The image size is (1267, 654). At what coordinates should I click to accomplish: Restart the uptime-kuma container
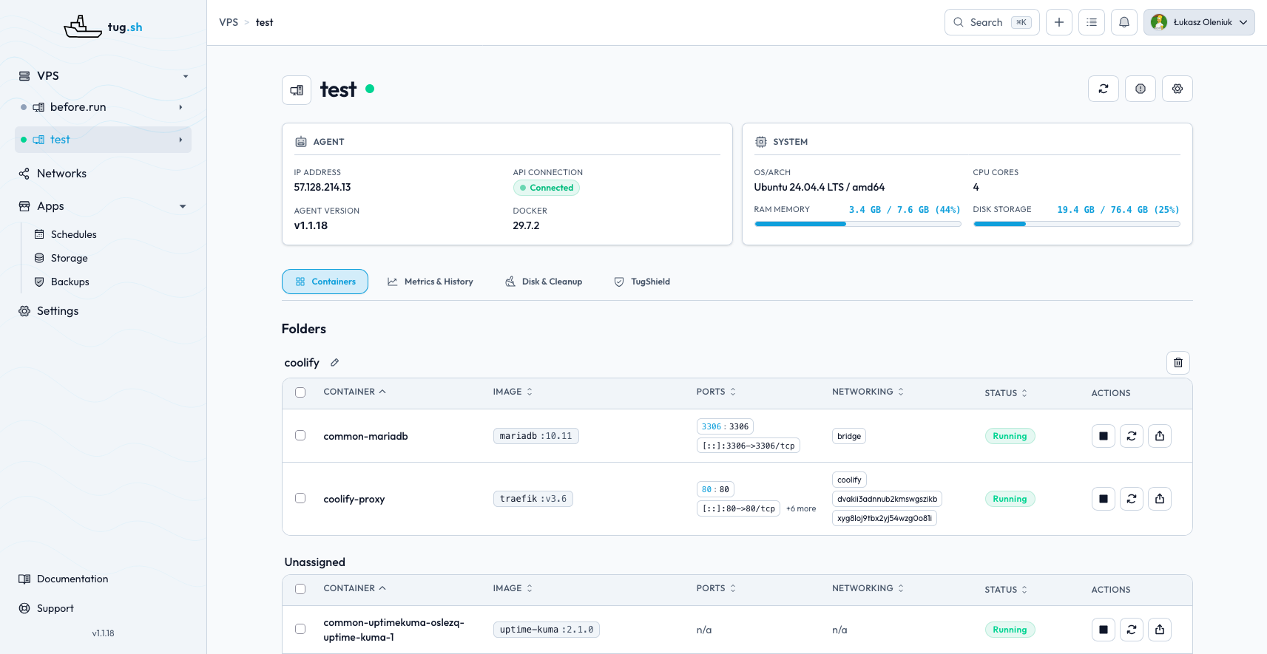pos(1131,630)
